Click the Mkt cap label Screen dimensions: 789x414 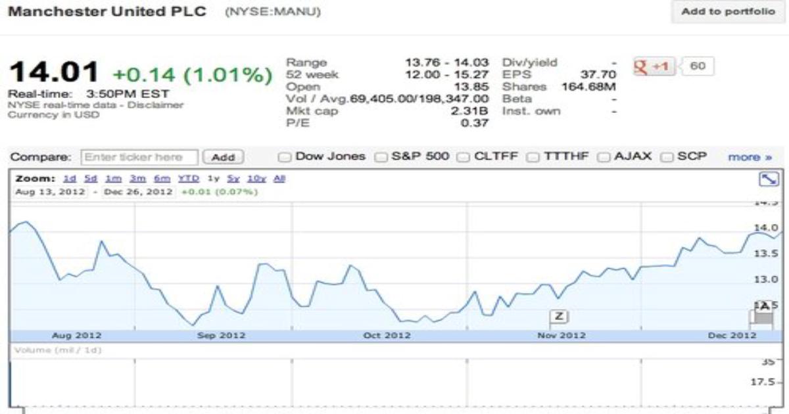pos(312,111)
